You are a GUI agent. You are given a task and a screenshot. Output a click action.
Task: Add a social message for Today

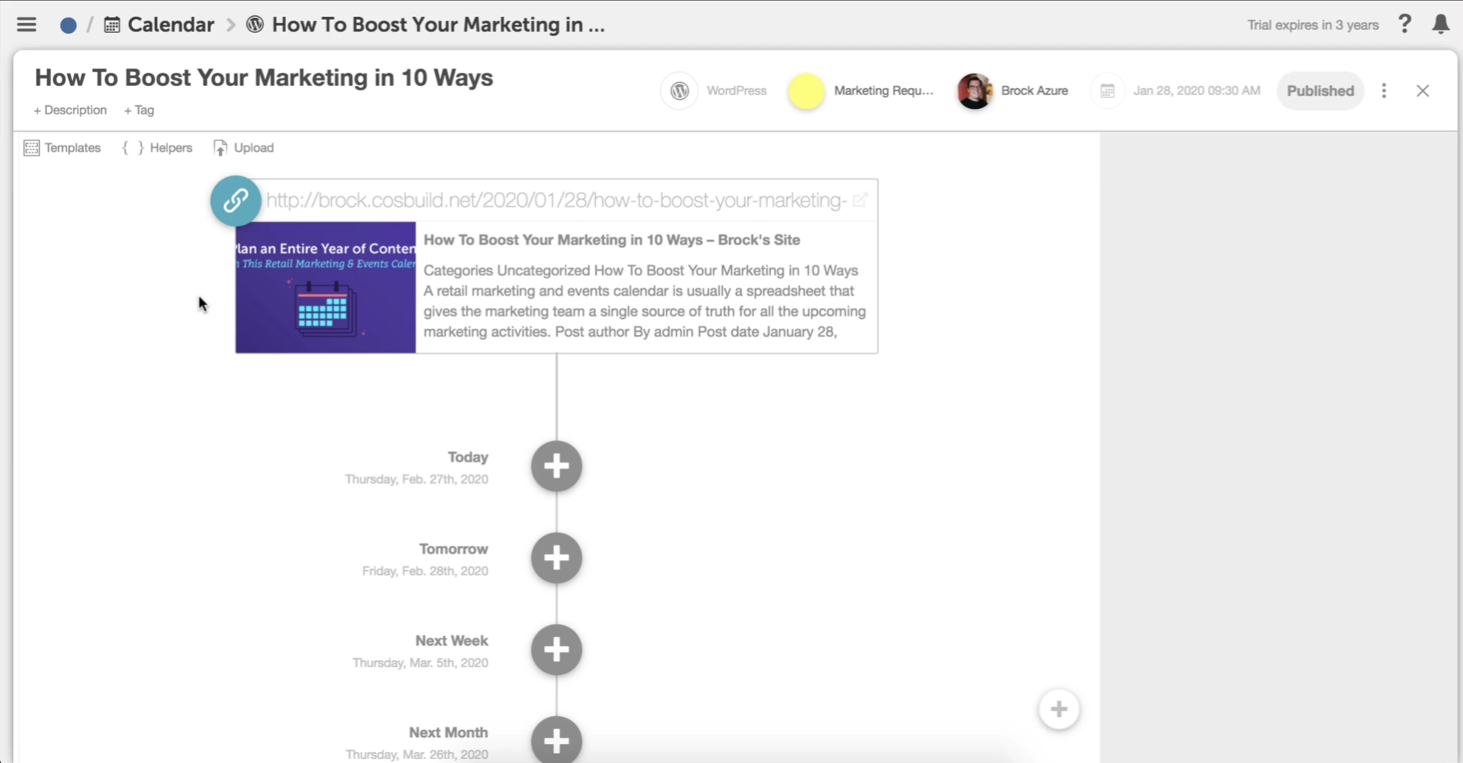point(556,466)
